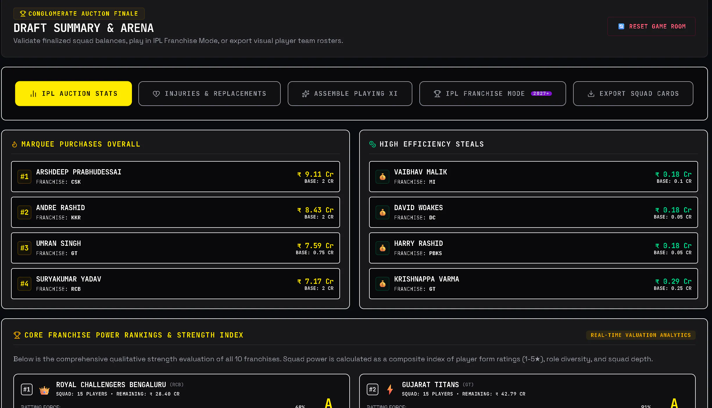This screenshot has width=712, height=408.
Task: Click the trophy icon beside Core Franchise Power Rankings
Action: pos(17,335)
